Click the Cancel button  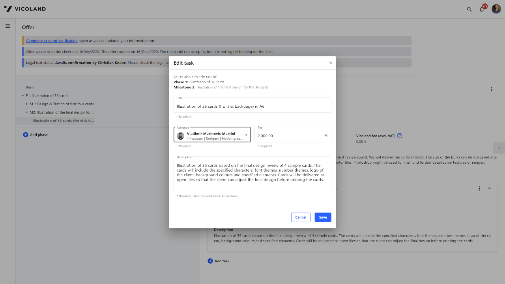click(x=301, y=217)
